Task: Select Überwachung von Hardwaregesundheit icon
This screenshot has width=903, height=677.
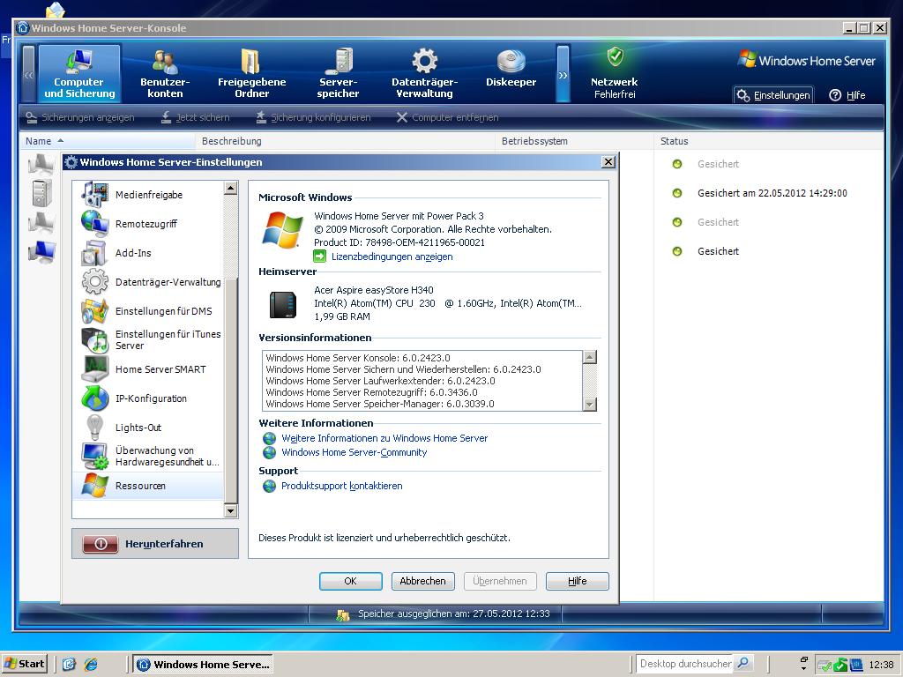Action: click(94, 457)
